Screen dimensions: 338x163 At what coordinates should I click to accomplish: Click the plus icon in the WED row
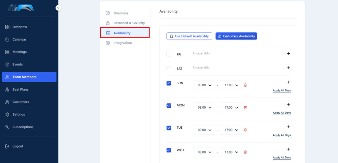(288, 149)
